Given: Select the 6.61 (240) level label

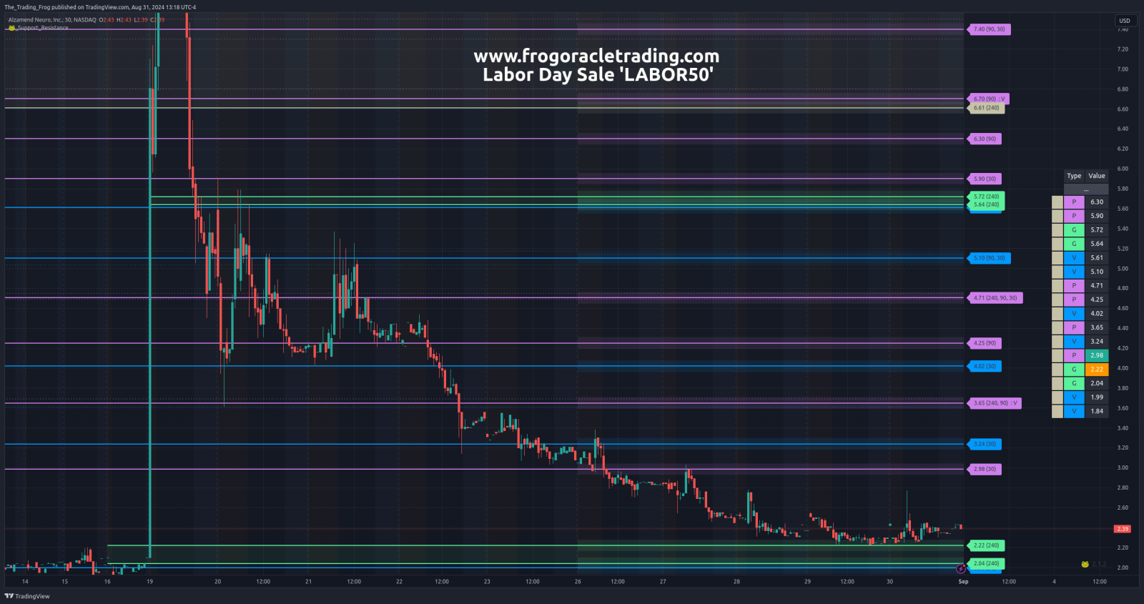Looking at the screenshot, I should [x=987, y=108].
